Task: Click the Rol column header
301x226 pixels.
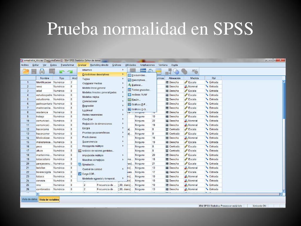Action: click(x=214, y=78)
